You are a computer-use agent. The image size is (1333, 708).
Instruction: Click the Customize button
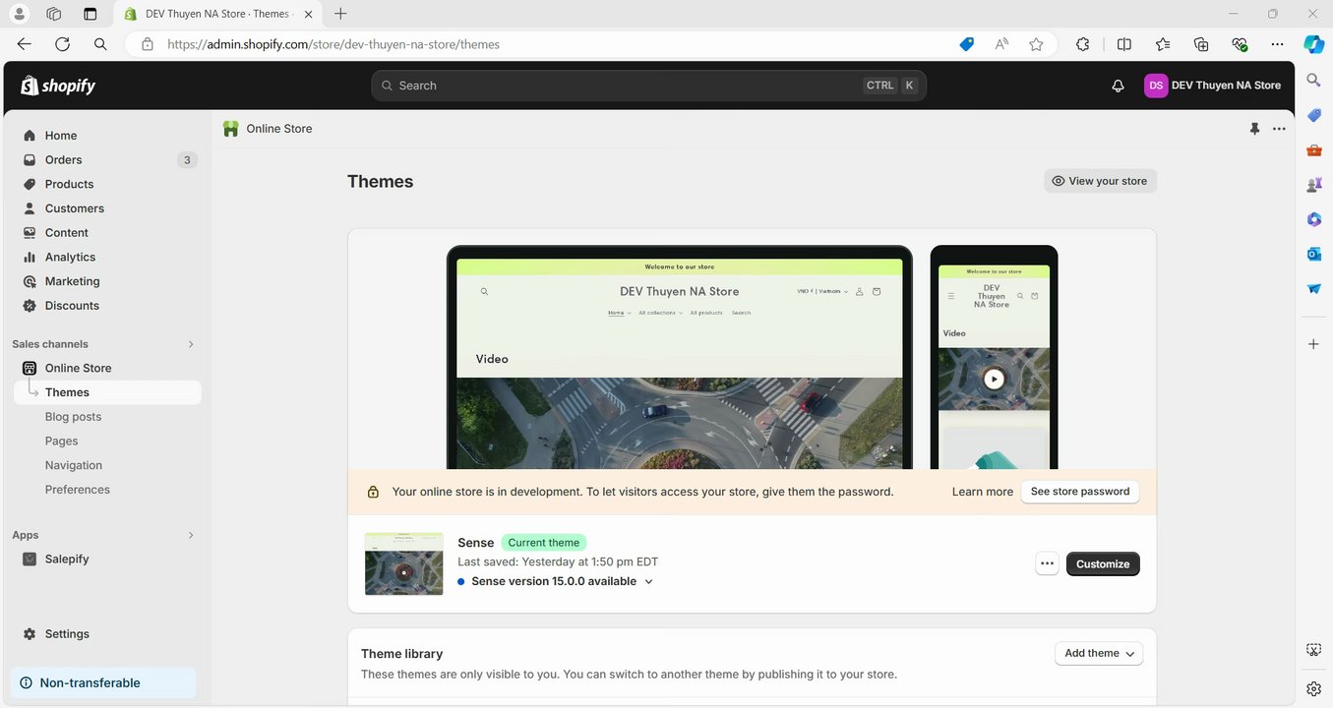point(1103,563)
